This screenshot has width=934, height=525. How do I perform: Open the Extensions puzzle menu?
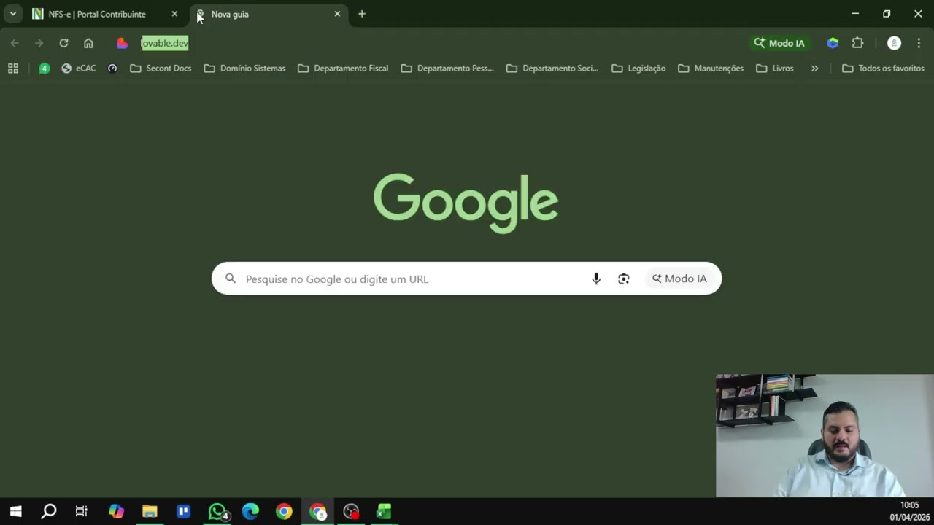coord(858,43)
